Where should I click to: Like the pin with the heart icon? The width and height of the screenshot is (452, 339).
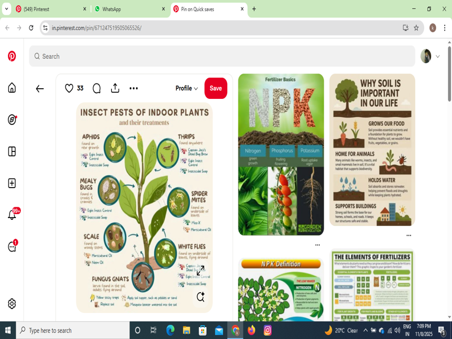coord(69,88)
